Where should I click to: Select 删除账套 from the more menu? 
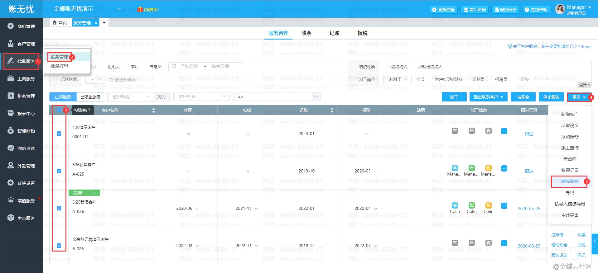tap(570, 181)
